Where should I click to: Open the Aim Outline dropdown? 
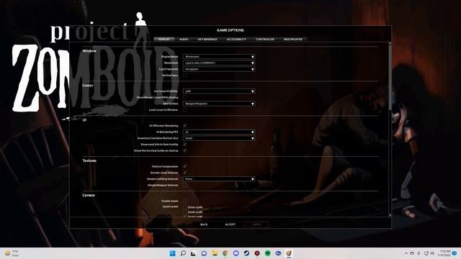click(x=219, y=104)
